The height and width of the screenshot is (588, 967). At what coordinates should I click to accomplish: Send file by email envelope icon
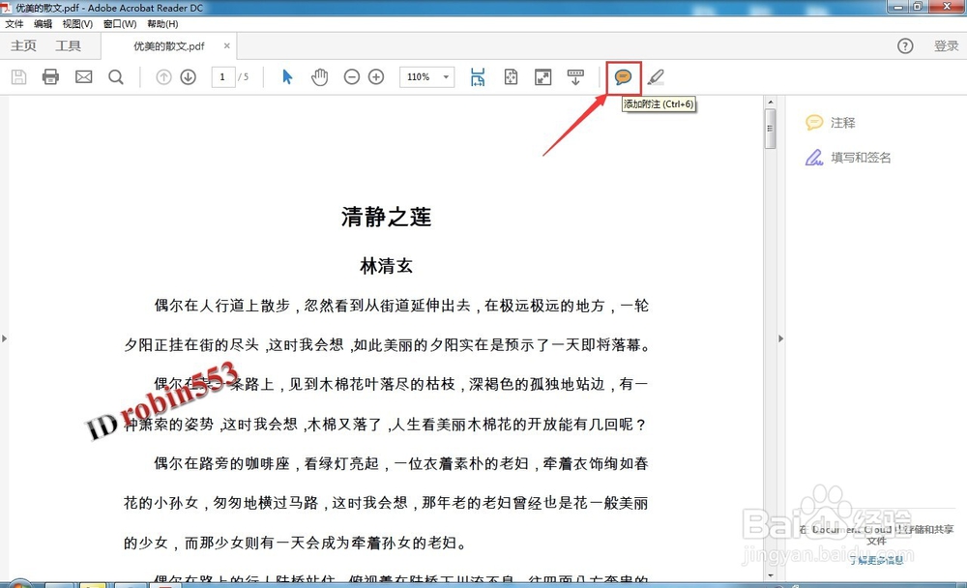point(84,77)
